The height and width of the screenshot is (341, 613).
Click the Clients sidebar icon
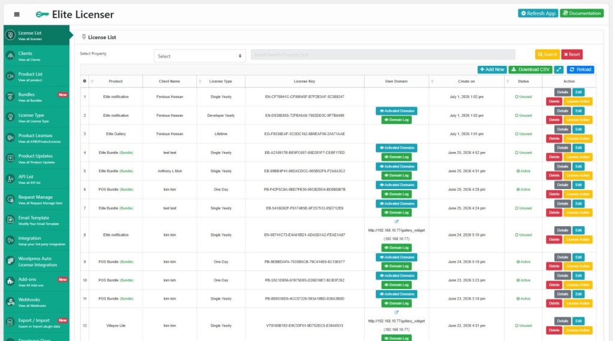[10, 56]
